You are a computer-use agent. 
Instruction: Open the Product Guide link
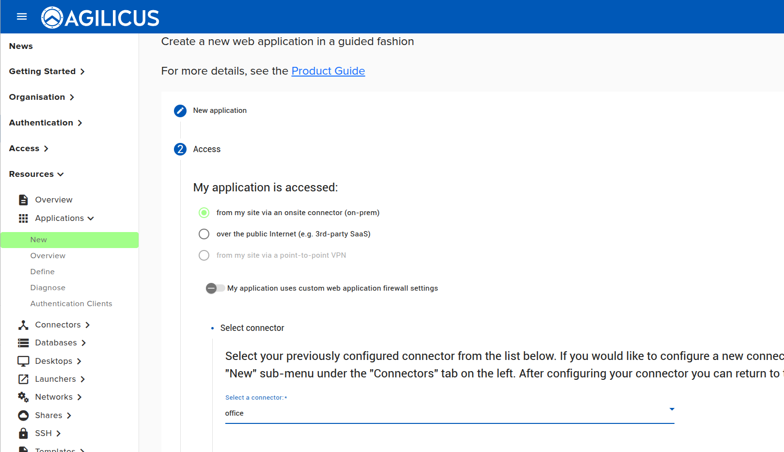328,71
